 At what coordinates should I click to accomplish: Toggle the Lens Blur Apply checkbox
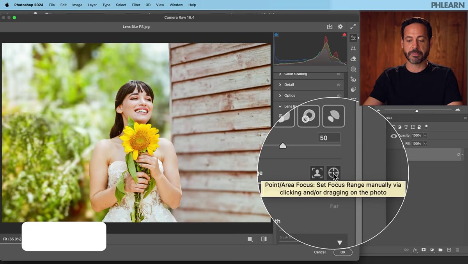(281, 116)
